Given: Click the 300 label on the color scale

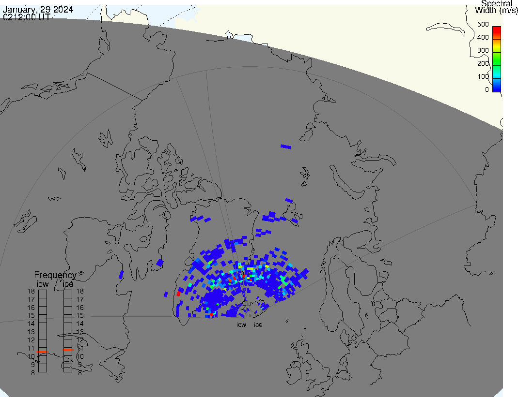Looking at the screenshot, I should tap(483, 50).
